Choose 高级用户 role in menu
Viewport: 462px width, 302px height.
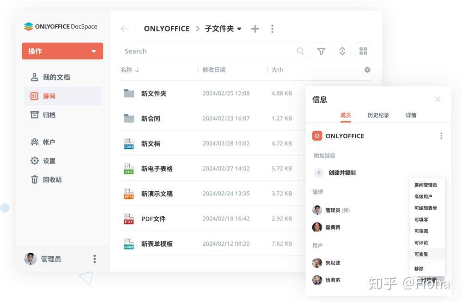coord(427,196)
